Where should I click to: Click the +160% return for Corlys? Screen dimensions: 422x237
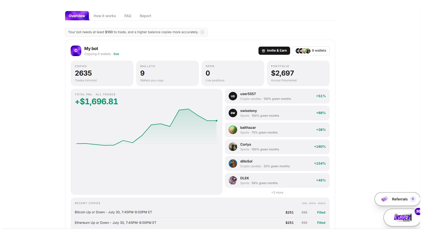click(x=320, y=147)
